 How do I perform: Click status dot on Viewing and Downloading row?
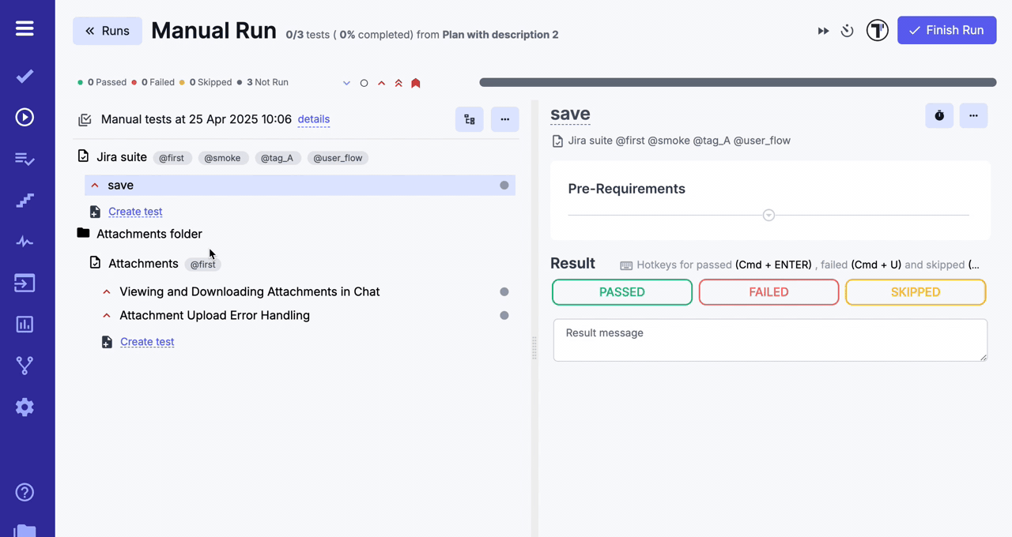pyautogui.click(x=504, y=292)
